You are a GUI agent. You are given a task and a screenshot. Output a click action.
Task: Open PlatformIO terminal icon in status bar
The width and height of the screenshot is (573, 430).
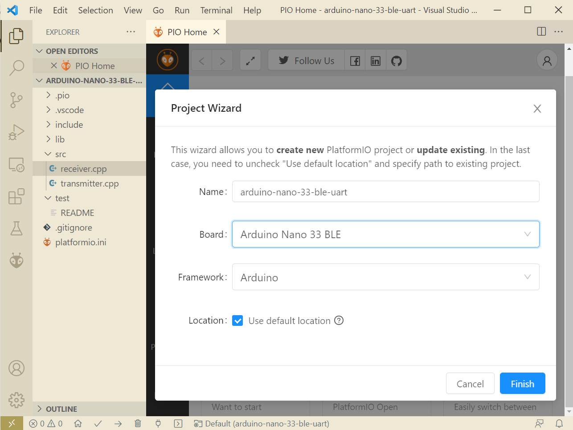pos(178,423)
